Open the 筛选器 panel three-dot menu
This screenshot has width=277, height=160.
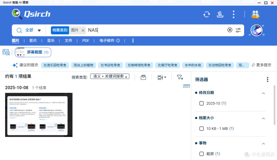point(268,79)
